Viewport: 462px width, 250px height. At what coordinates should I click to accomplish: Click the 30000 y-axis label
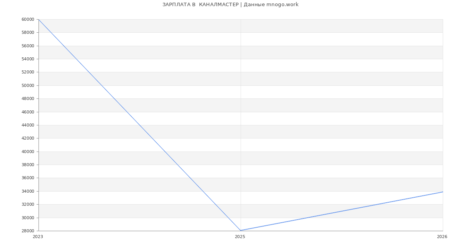(x=28, y=218)
